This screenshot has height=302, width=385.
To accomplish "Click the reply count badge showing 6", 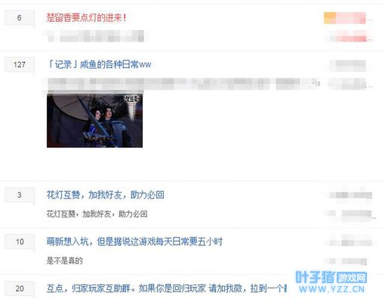I will (x=20, y=18).
